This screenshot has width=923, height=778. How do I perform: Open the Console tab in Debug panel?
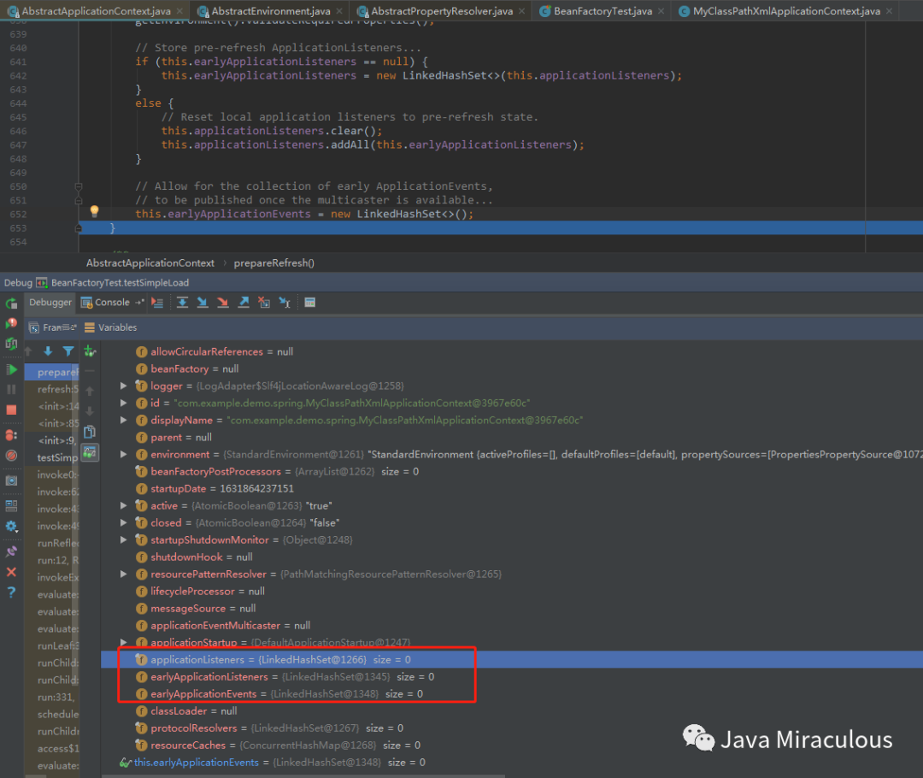pyautogui.click(x=112, y=303)
